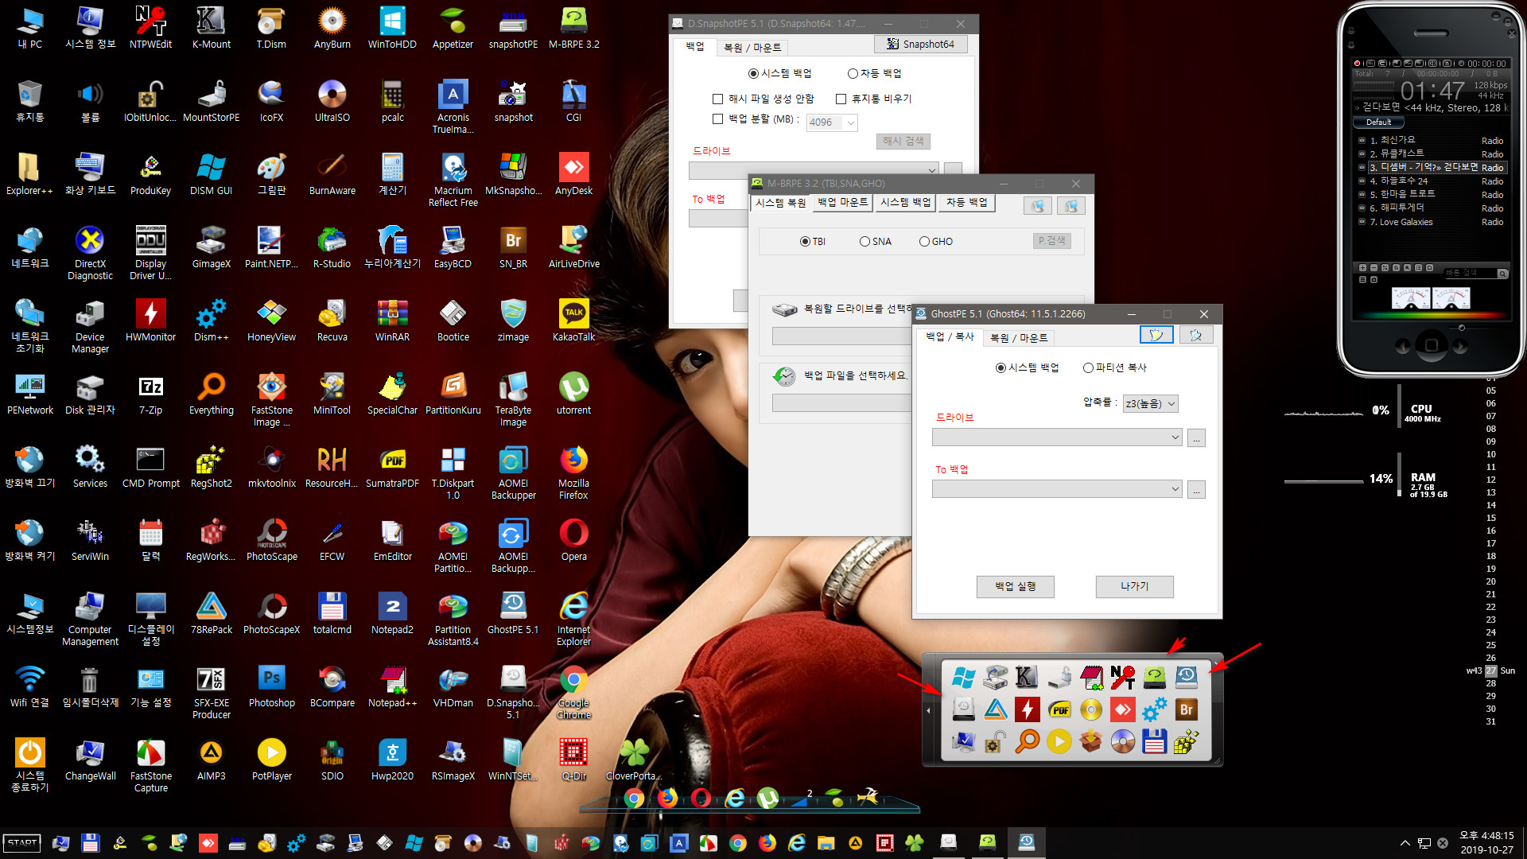The width and height of the screenshot is (1527, 859).
Task: Open the BurnAware desktop icon
Action: pyautogui.click(x=332, y=174)
